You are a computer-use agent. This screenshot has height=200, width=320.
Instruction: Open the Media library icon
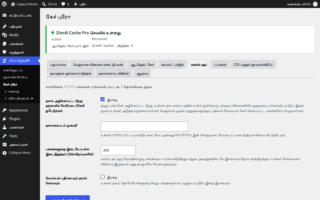pyautogui.click(x=4, y=35)
